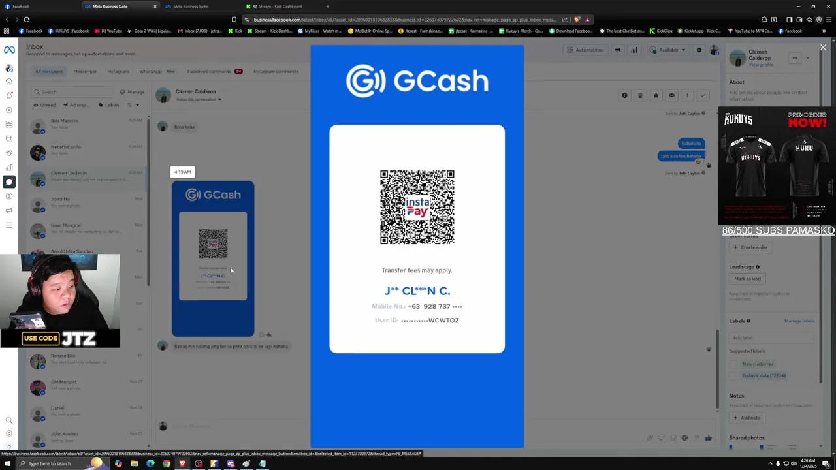Click the search magnifier at sidebar bottom
836x470 pixels.
[9, 420]
